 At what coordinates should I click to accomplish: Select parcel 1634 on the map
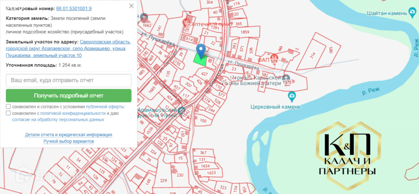[x=205, y=166]
